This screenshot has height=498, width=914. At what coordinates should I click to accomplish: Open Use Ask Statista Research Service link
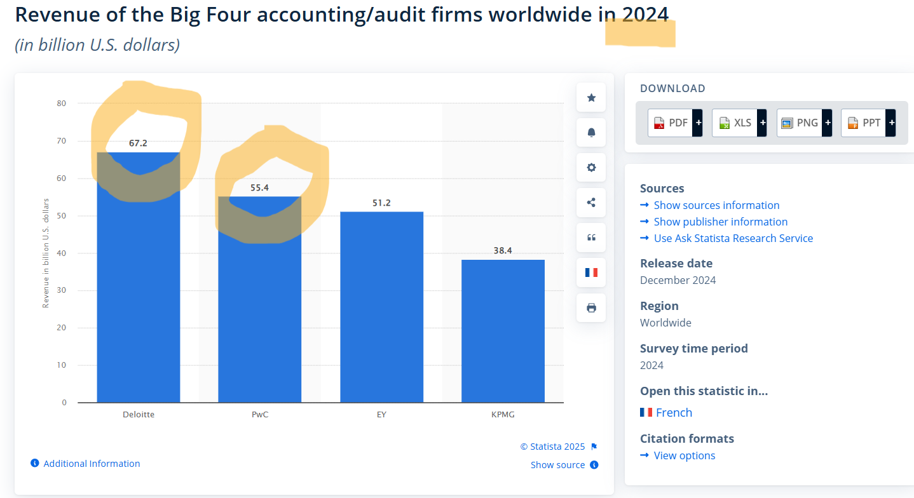pyautogui.click(x=733, y=238)
